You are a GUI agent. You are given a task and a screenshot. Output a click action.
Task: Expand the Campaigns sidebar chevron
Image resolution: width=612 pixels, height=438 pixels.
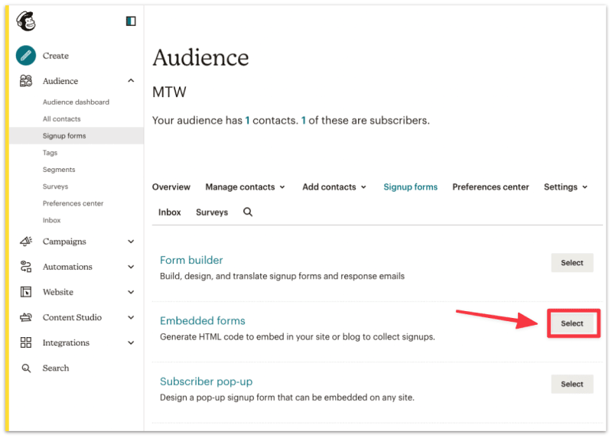[x=131, y=242]
